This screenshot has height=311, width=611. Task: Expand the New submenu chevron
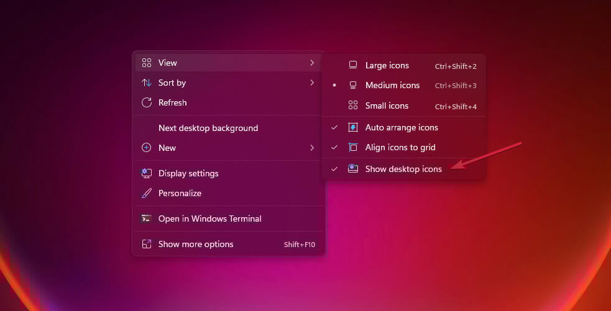coord(312,148)
